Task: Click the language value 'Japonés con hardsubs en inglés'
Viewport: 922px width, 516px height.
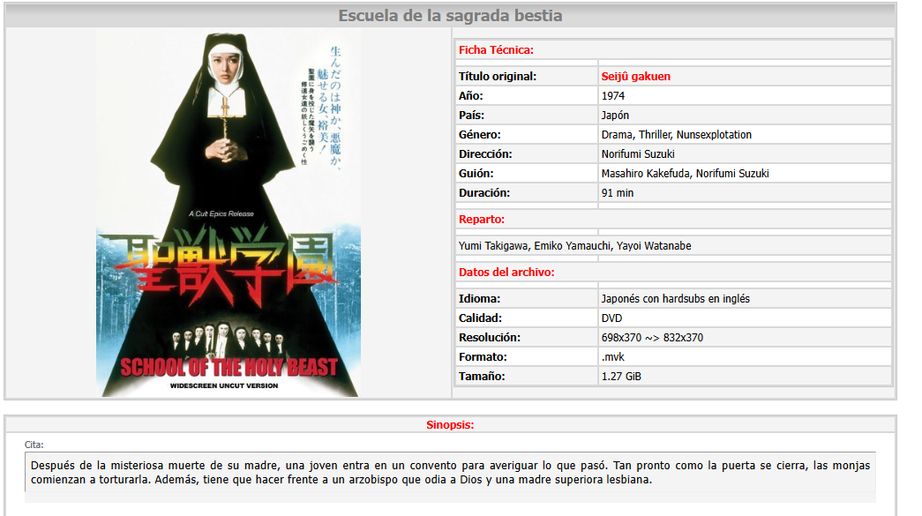Action: (x=675, y=299)
